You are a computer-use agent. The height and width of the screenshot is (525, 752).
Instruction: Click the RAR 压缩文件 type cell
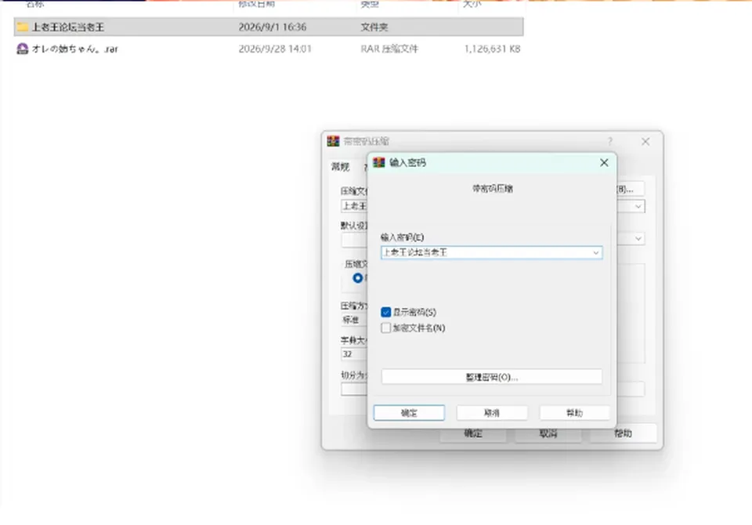point(389,49)
